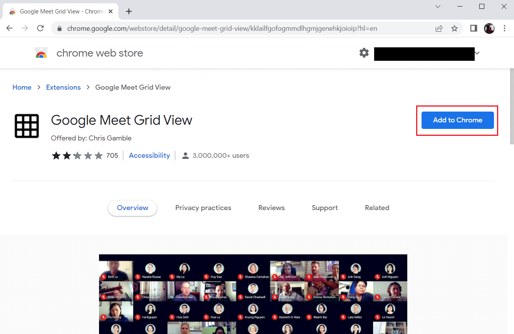This screenshot has height=334, width=514.
Task: Minimize the Chrome window
Action: point(460,7)
